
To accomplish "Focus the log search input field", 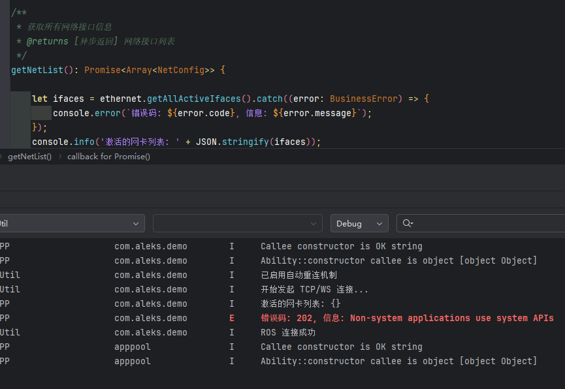I will click(490, 223).
